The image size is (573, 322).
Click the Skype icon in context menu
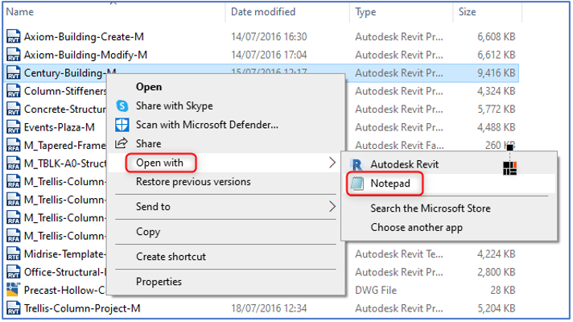tap(122, 106)
